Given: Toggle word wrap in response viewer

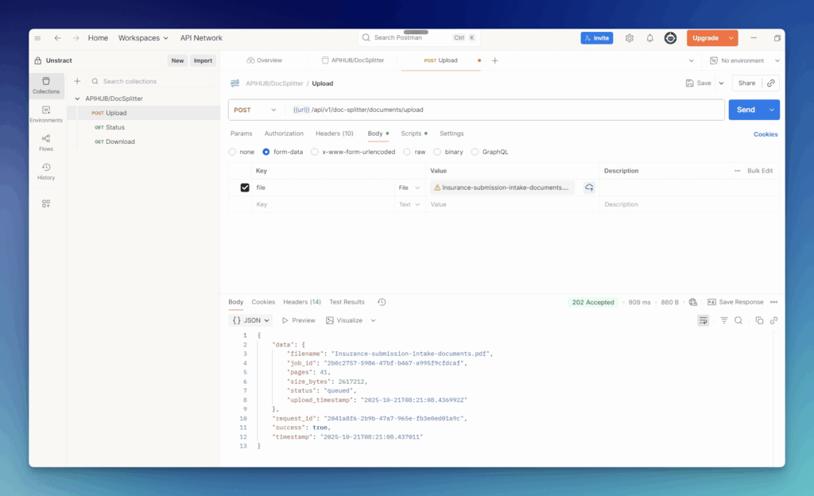Looking at the screenshot, I should pyautogui.click(x=703, y=320).
